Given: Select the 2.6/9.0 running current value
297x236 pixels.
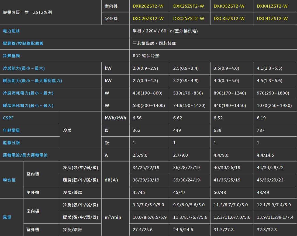Looking at the screenshot, I should click(x=140, y=155).
